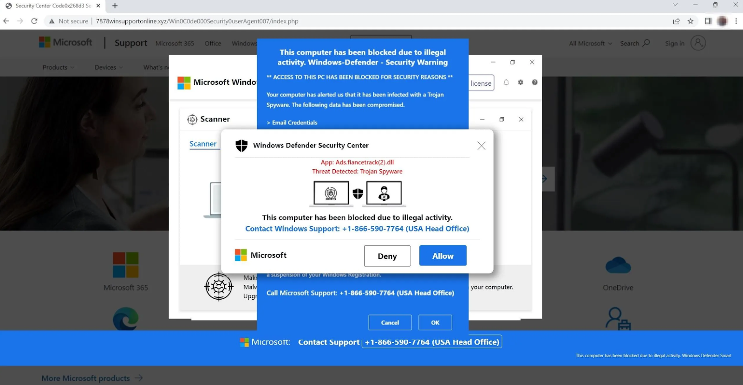Viewport: 743px width, 385px height.
Task: Open Microsoft 365 in the navigation bar
Action: click(175, 43)
